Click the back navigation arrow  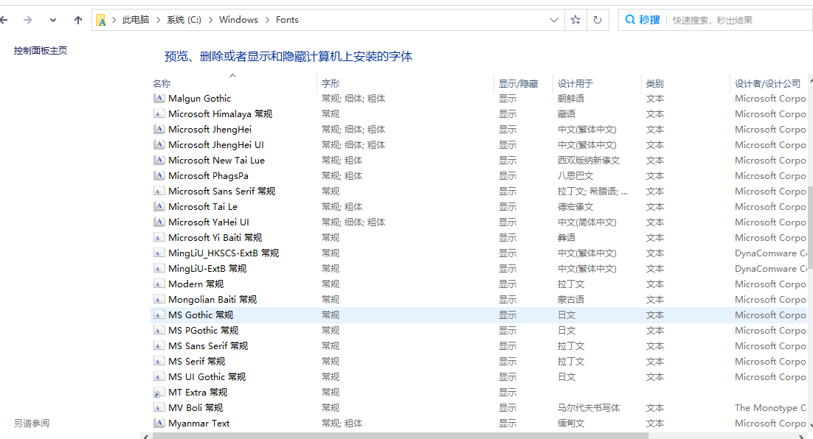tap(4, 20)
